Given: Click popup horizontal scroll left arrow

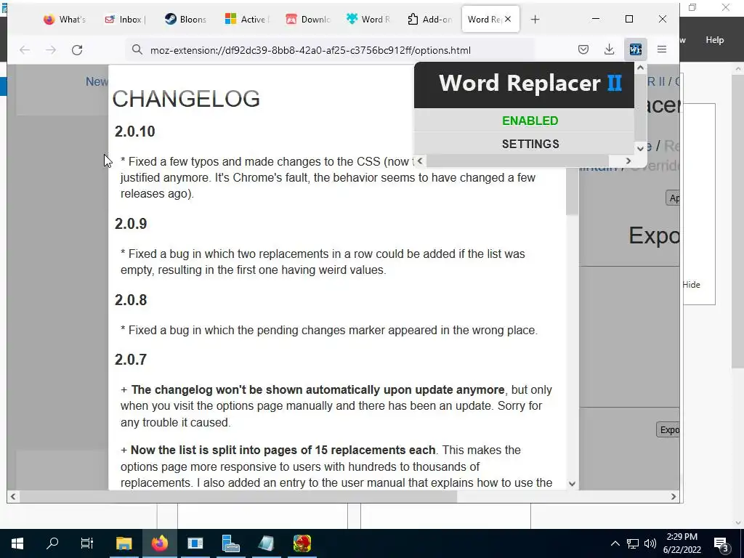Looking at the screenshot, I should coord(420,161).
